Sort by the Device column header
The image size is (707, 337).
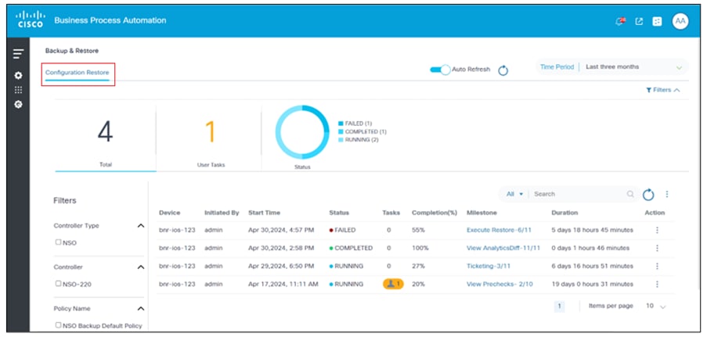[x=170, y=213]
